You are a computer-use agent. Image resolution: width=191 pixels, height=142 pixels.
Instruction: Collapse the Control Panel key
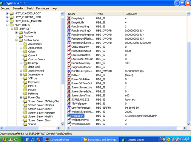[x=16, y=40]
